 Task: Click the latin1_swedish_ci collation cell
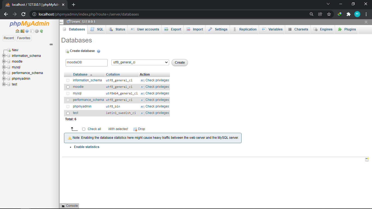121,113
